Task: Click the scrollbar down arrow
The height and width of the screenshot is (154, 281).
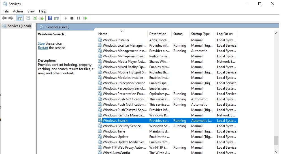Action: [x=276, y=152]
